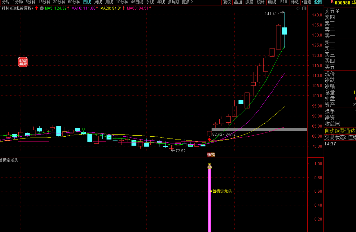The image size is (356, 232).
Task: Click the diamond icon above the chart
Action: 298,9
